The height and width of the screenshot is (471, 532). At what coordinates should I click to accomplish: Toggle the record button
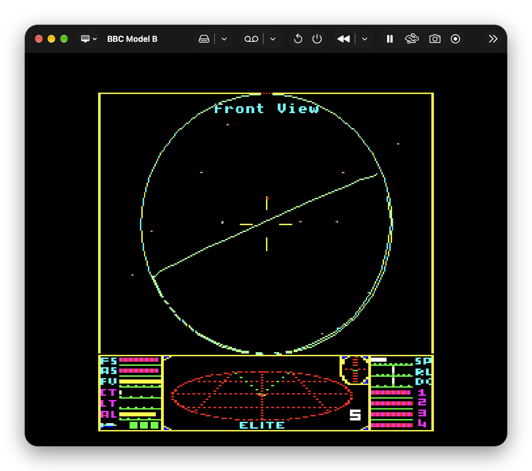(x=455, y=39)
